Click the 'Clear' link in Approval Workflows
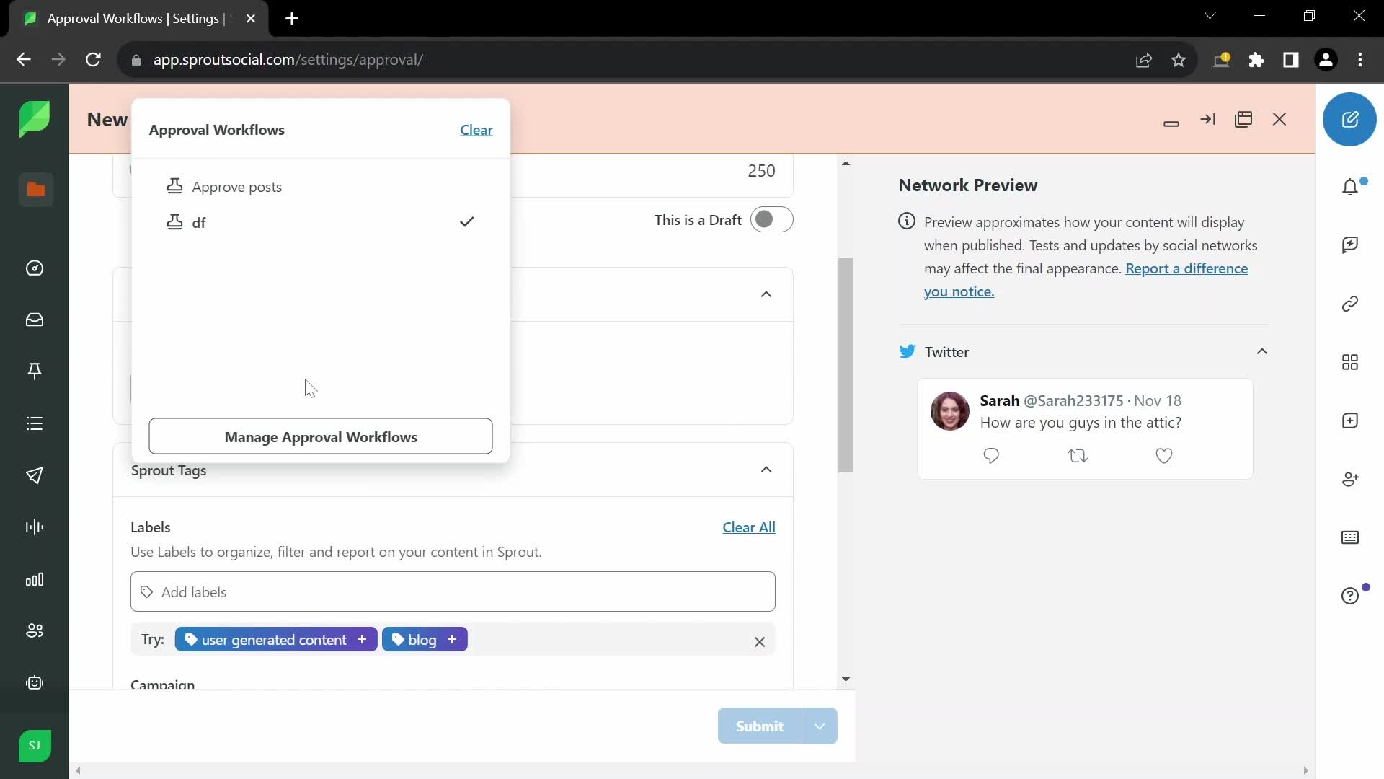The width and height of the screenshot is (1384, 779). (x=476, y=129)
